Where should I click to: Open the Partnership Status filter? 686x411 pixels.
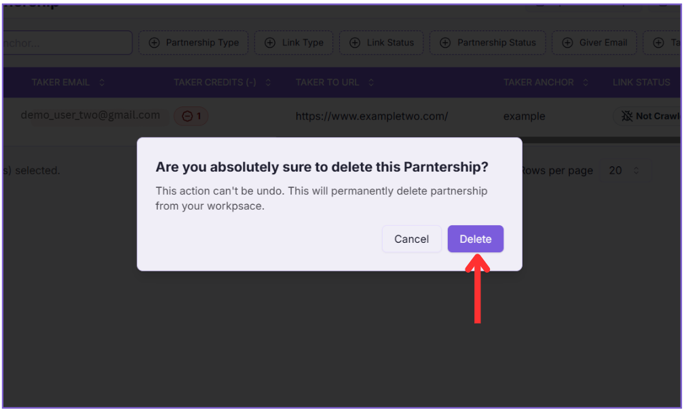(x=489, y=43)
